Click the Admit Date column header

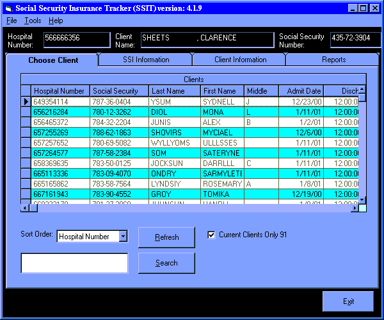click(x=301, y=91)
